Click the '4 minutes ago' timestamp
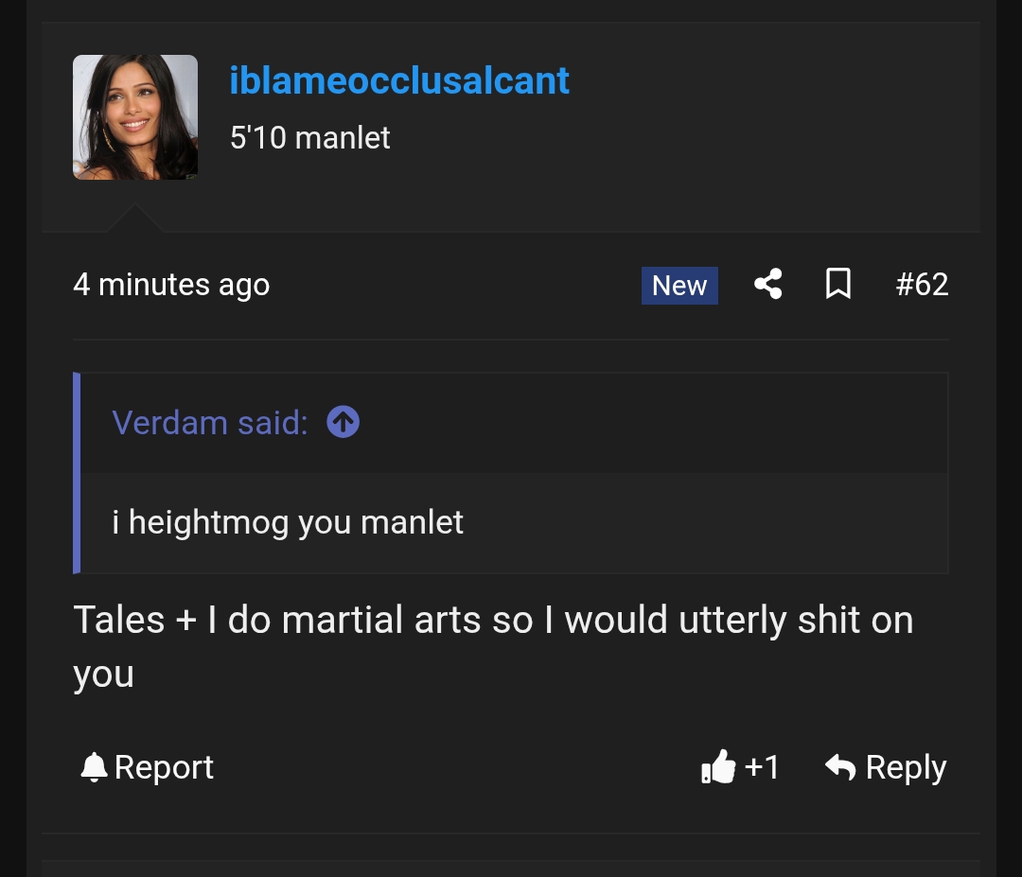 (171, 285)
